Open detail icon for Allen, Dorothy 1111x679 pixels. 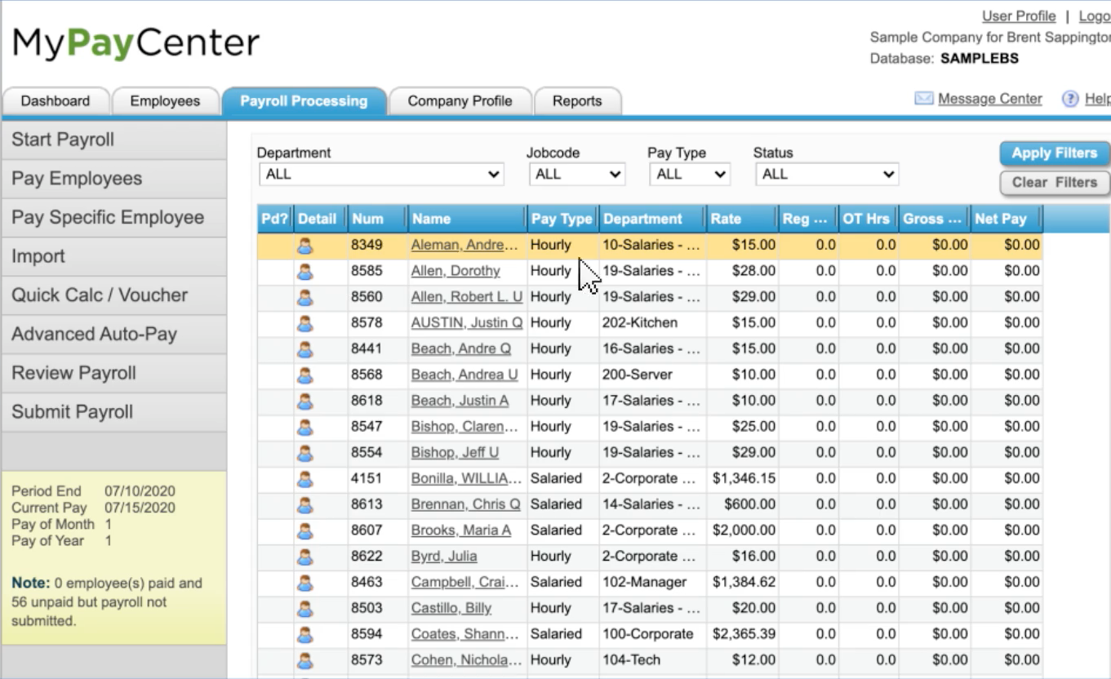tap(305, 271)
